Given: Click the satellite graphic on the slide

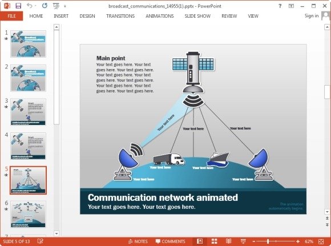Looking at the screenshot, I should click(x=193, y=72).
